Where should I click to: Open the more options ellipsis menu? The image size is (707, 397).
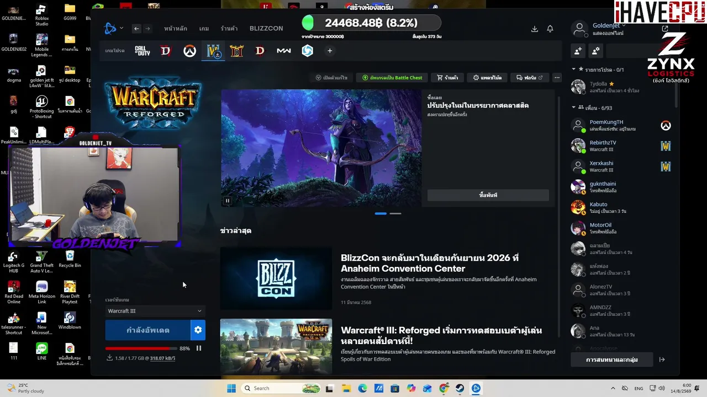pos(557,78)
